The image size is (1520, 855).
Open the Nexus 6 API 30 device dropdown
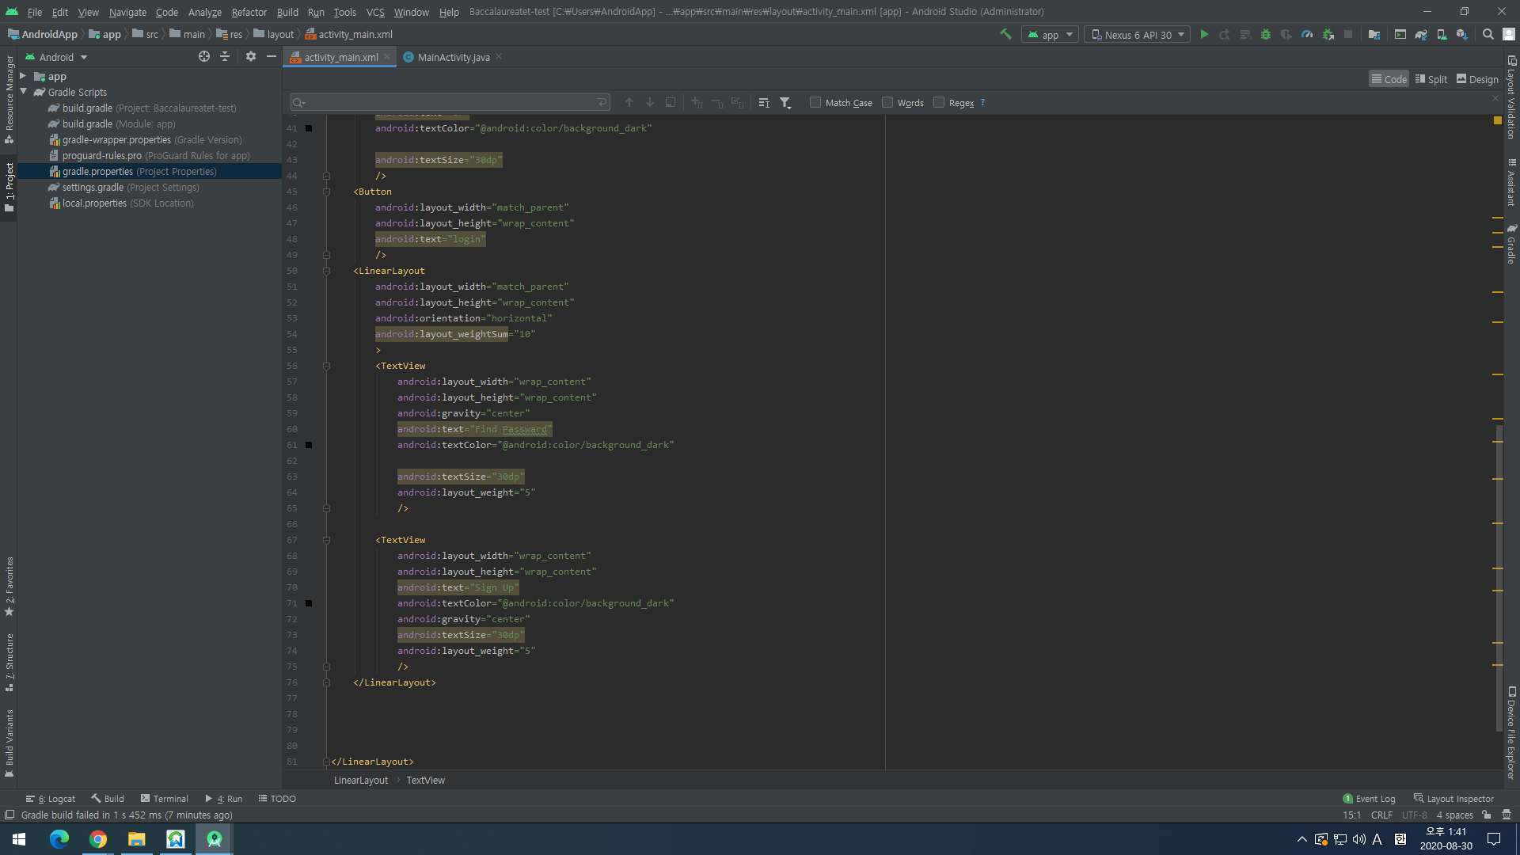point(1137,35)
